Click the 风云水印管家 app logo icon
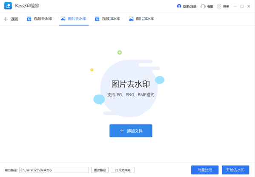The height and width of the screenshot is (177, 255). 8,6
